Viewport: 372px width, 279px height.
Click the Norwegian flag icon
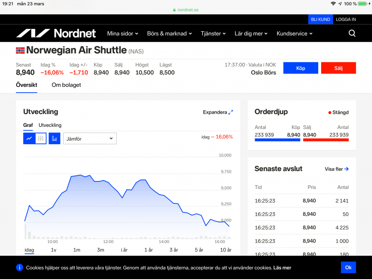coord(20,50)
